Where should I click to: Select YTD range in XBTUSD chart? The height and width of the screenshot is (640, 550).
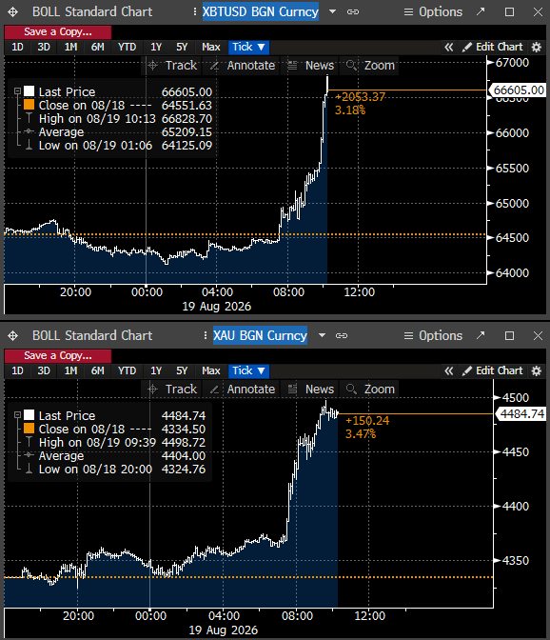[x=127, y=47]
